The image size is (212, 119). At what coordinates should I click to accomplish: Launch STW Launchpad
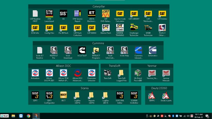click(x=49, y=13)
